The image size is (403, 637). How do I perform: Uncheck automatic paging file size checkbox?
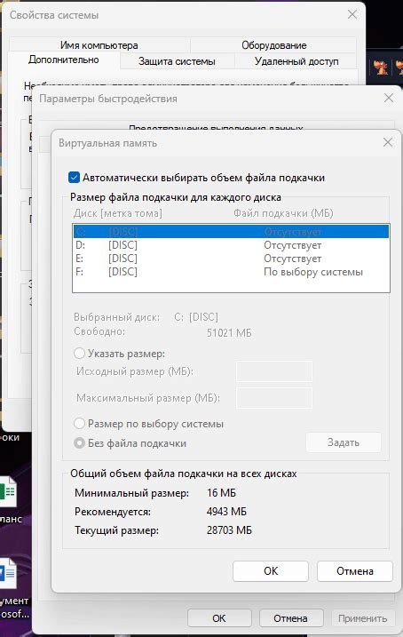tap(74, 178)
